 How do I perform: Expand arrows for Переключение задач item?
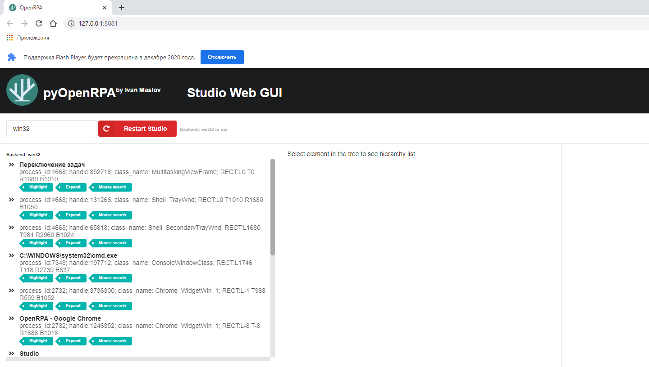pyautogui.click(x=12, y=165)
